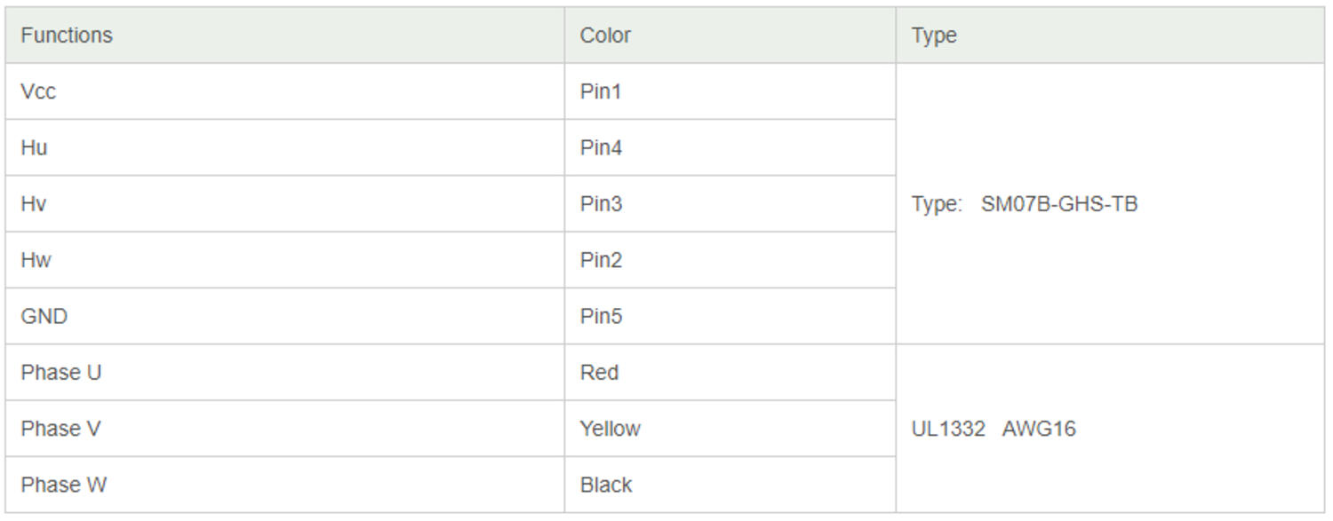Click the Type column header
Image resolution: width=1333 pixels, height=521 pixels.
tap(1110, 36)
